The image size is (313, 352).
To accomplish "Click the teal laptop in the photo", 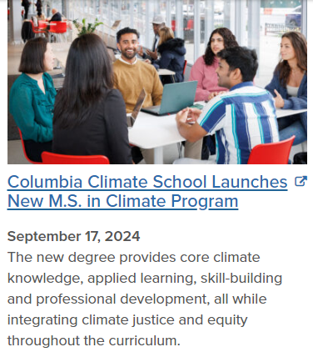I will pyautogui.click(x=172, y=98).
